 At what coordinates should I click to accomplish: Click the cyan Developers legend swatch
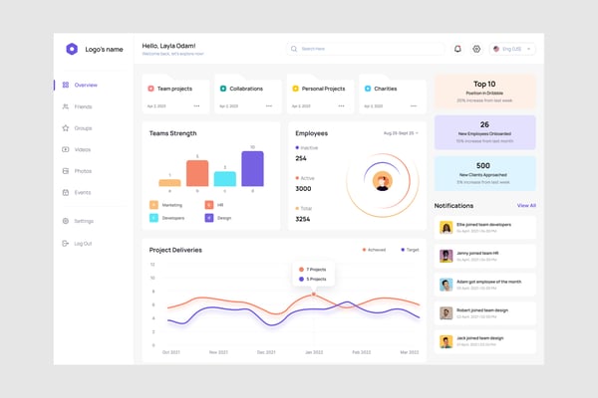coord(153,218)
